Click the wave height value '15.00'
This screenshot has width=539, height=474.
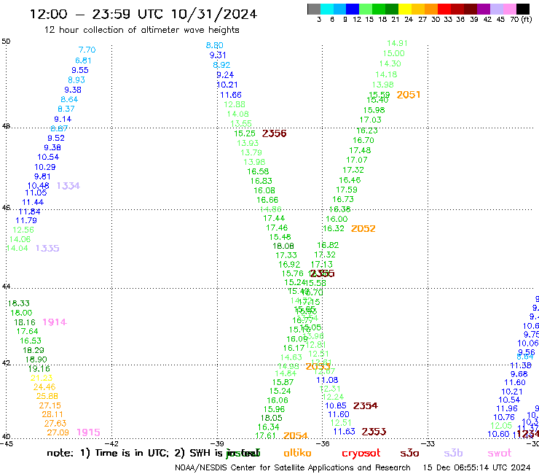(393, 54)
